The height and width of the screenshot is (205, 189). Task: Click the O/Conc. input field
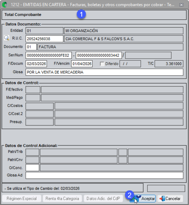(32, 168)
